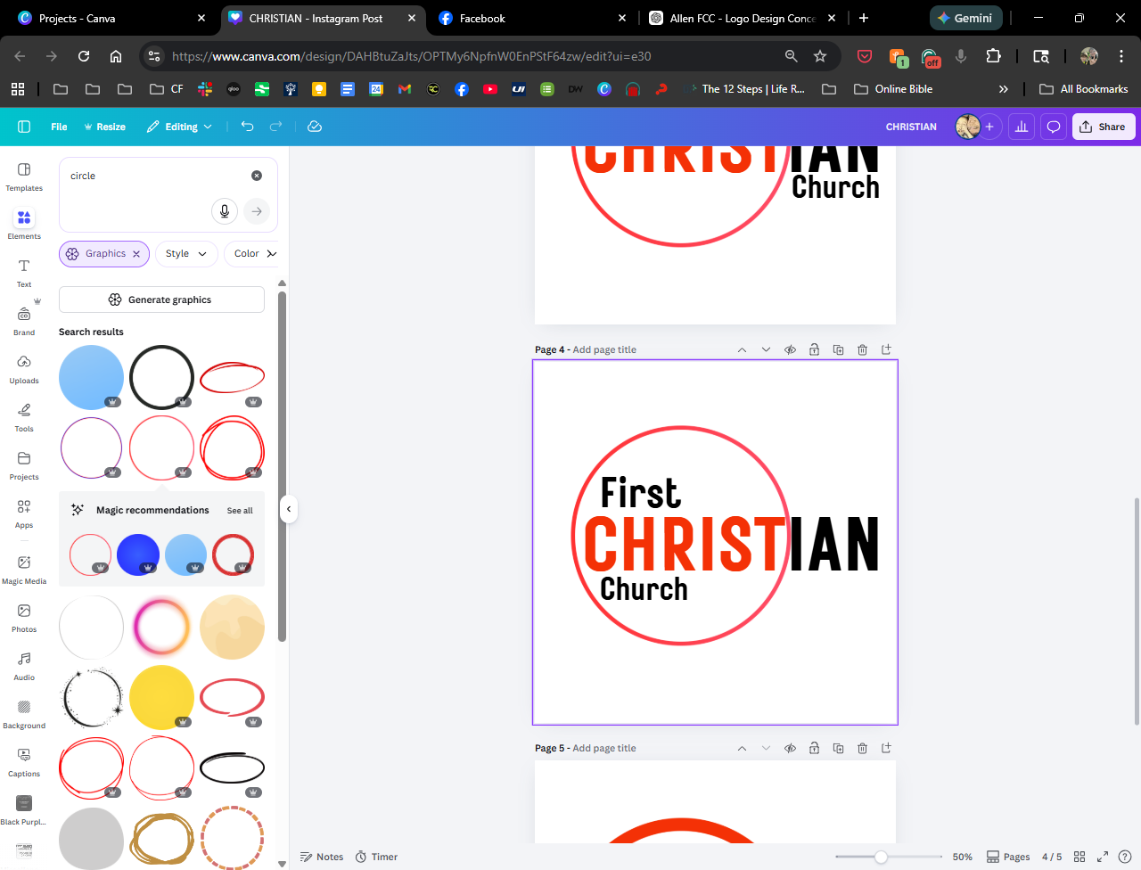The width and height of the screenshot is (1141, 870).
Task: Expand the Style filter dropdown
Action: (x=186, y=254)
